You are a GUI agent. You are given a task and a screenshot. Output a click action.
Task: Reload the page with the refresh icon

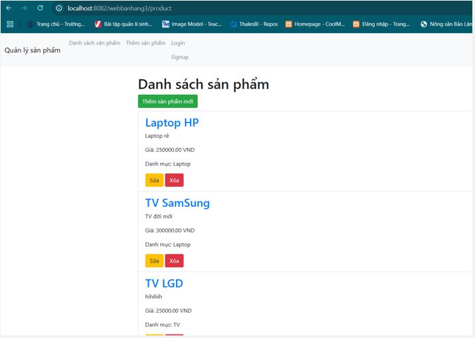coord(41,8)
